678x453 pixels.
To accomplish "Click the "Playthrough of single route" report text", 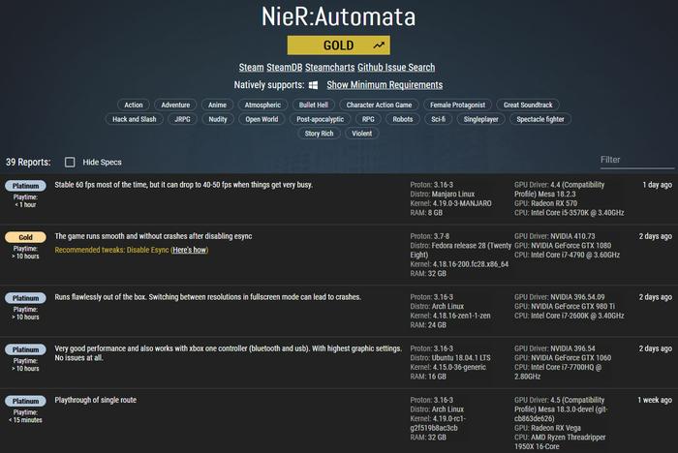I will (95, 401).
